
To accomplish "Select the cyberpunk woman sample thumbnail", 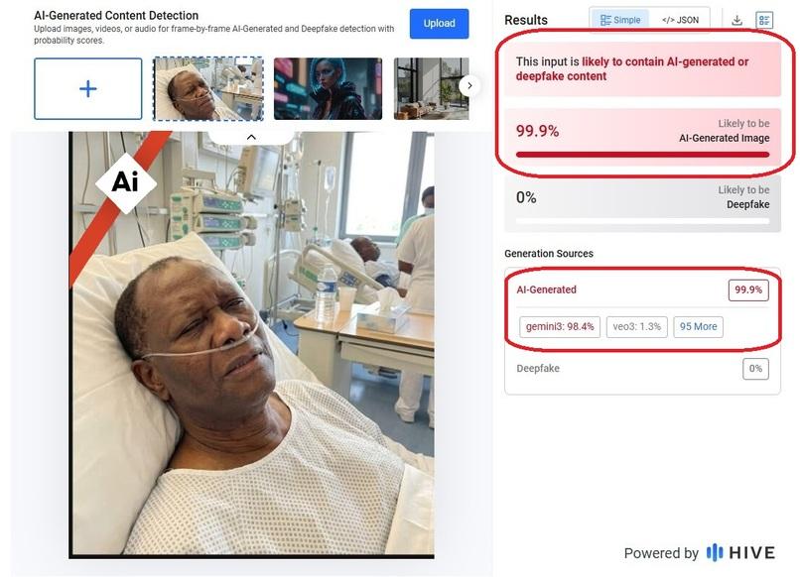I will point(328,88).
